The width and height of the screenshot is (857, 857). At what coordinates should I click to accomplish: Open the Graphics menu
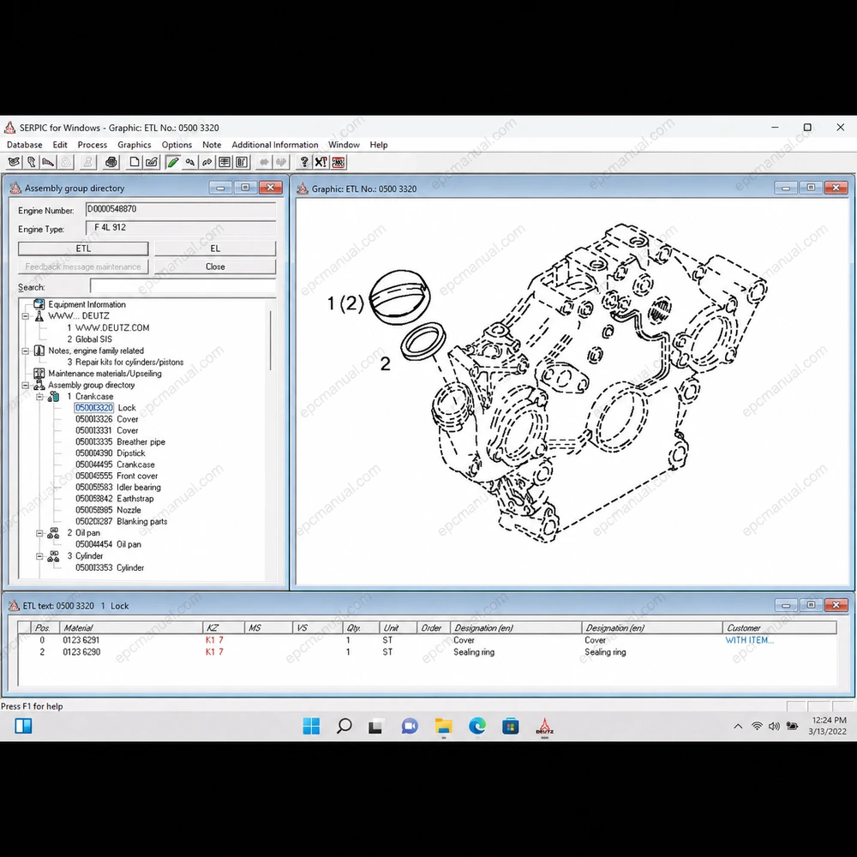[135, 144]
